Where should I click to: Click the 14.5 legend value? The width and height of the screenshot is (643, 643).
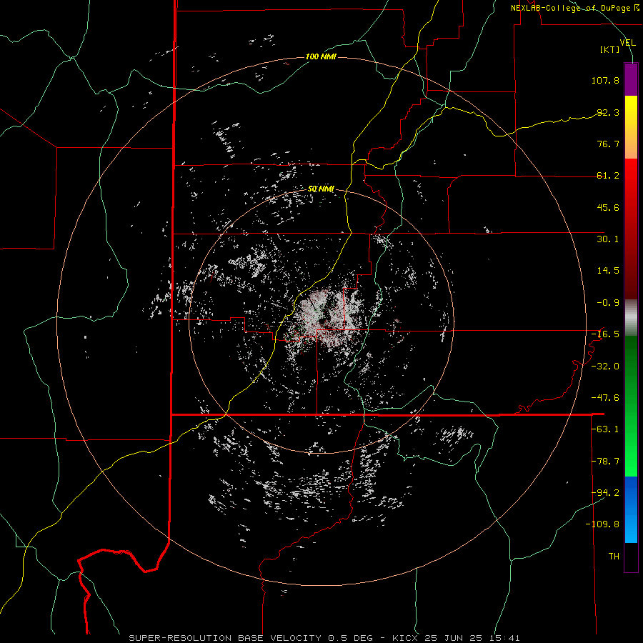tap(608, 271)
